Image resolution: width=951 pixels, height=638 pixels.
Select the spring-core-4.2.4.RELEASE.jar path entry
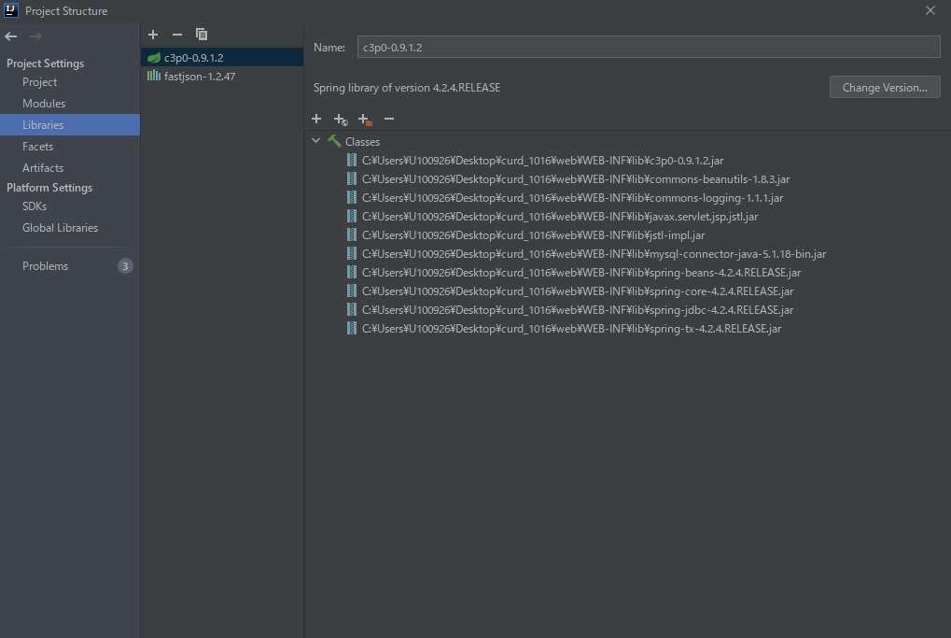click(578, 291)
